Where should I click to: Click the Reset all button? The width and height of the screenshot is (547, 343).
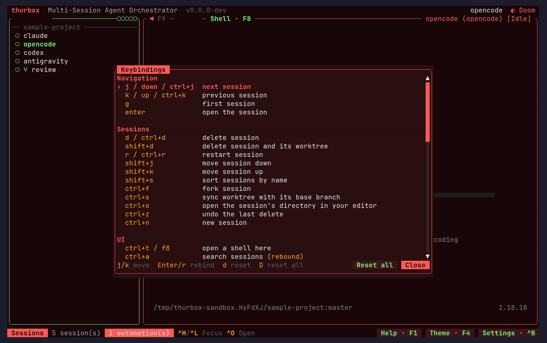pyautogui.click(x=375, y=265)
